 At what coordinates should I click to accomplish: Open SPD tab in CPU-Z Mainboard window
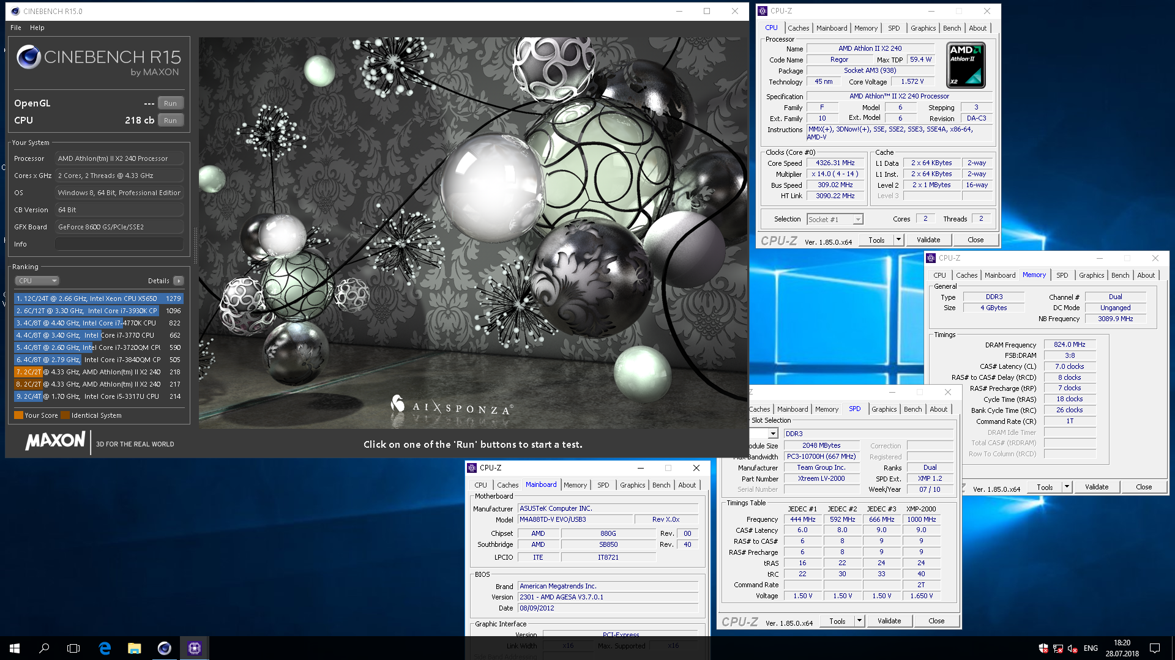[603, 485]
